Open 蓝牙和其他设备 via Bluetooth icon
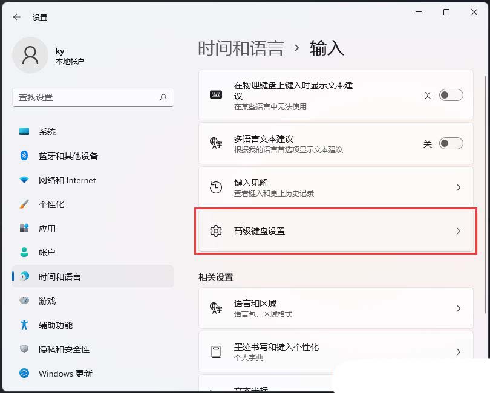 (24, 156)
